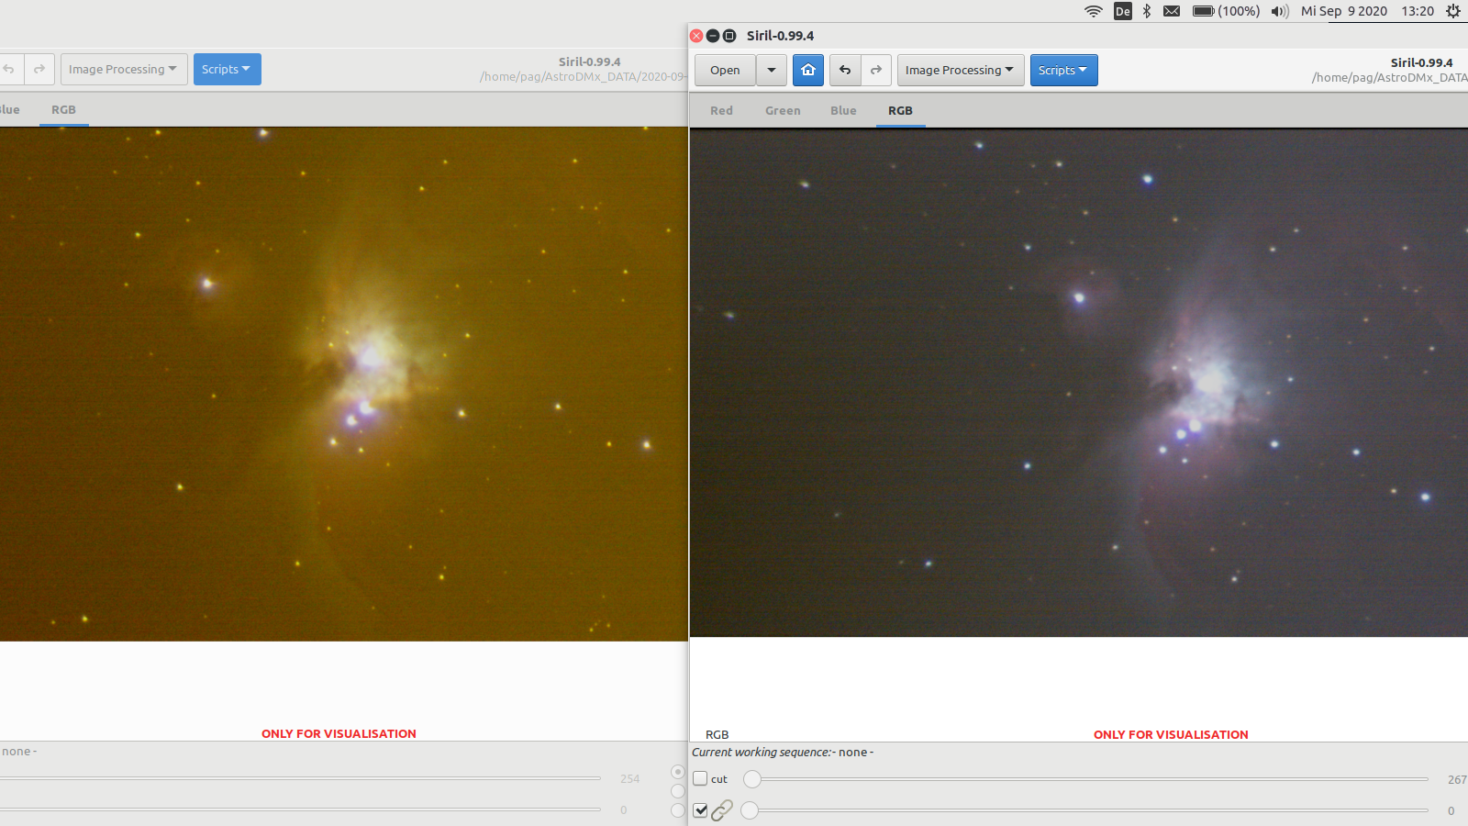Click the 267 value beside upper slider
This screenshot has height=826, width=1468.
click(1457, 779)
